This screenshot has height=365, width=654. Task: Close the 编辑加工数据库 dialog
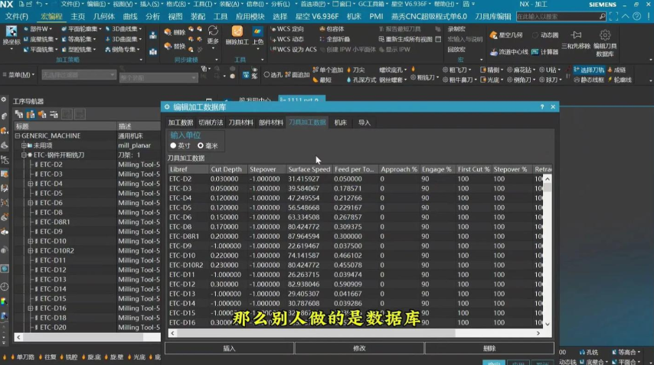coord(553,106)
